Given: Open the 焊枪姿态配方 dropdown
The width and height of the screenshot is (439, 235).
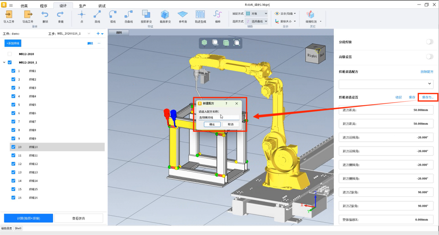Looking at the screenshot, I should tap(386, 84).
